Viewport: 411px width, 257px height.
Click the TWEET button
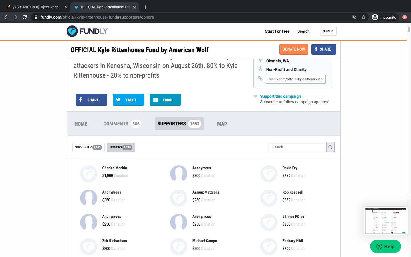[128, 100]
